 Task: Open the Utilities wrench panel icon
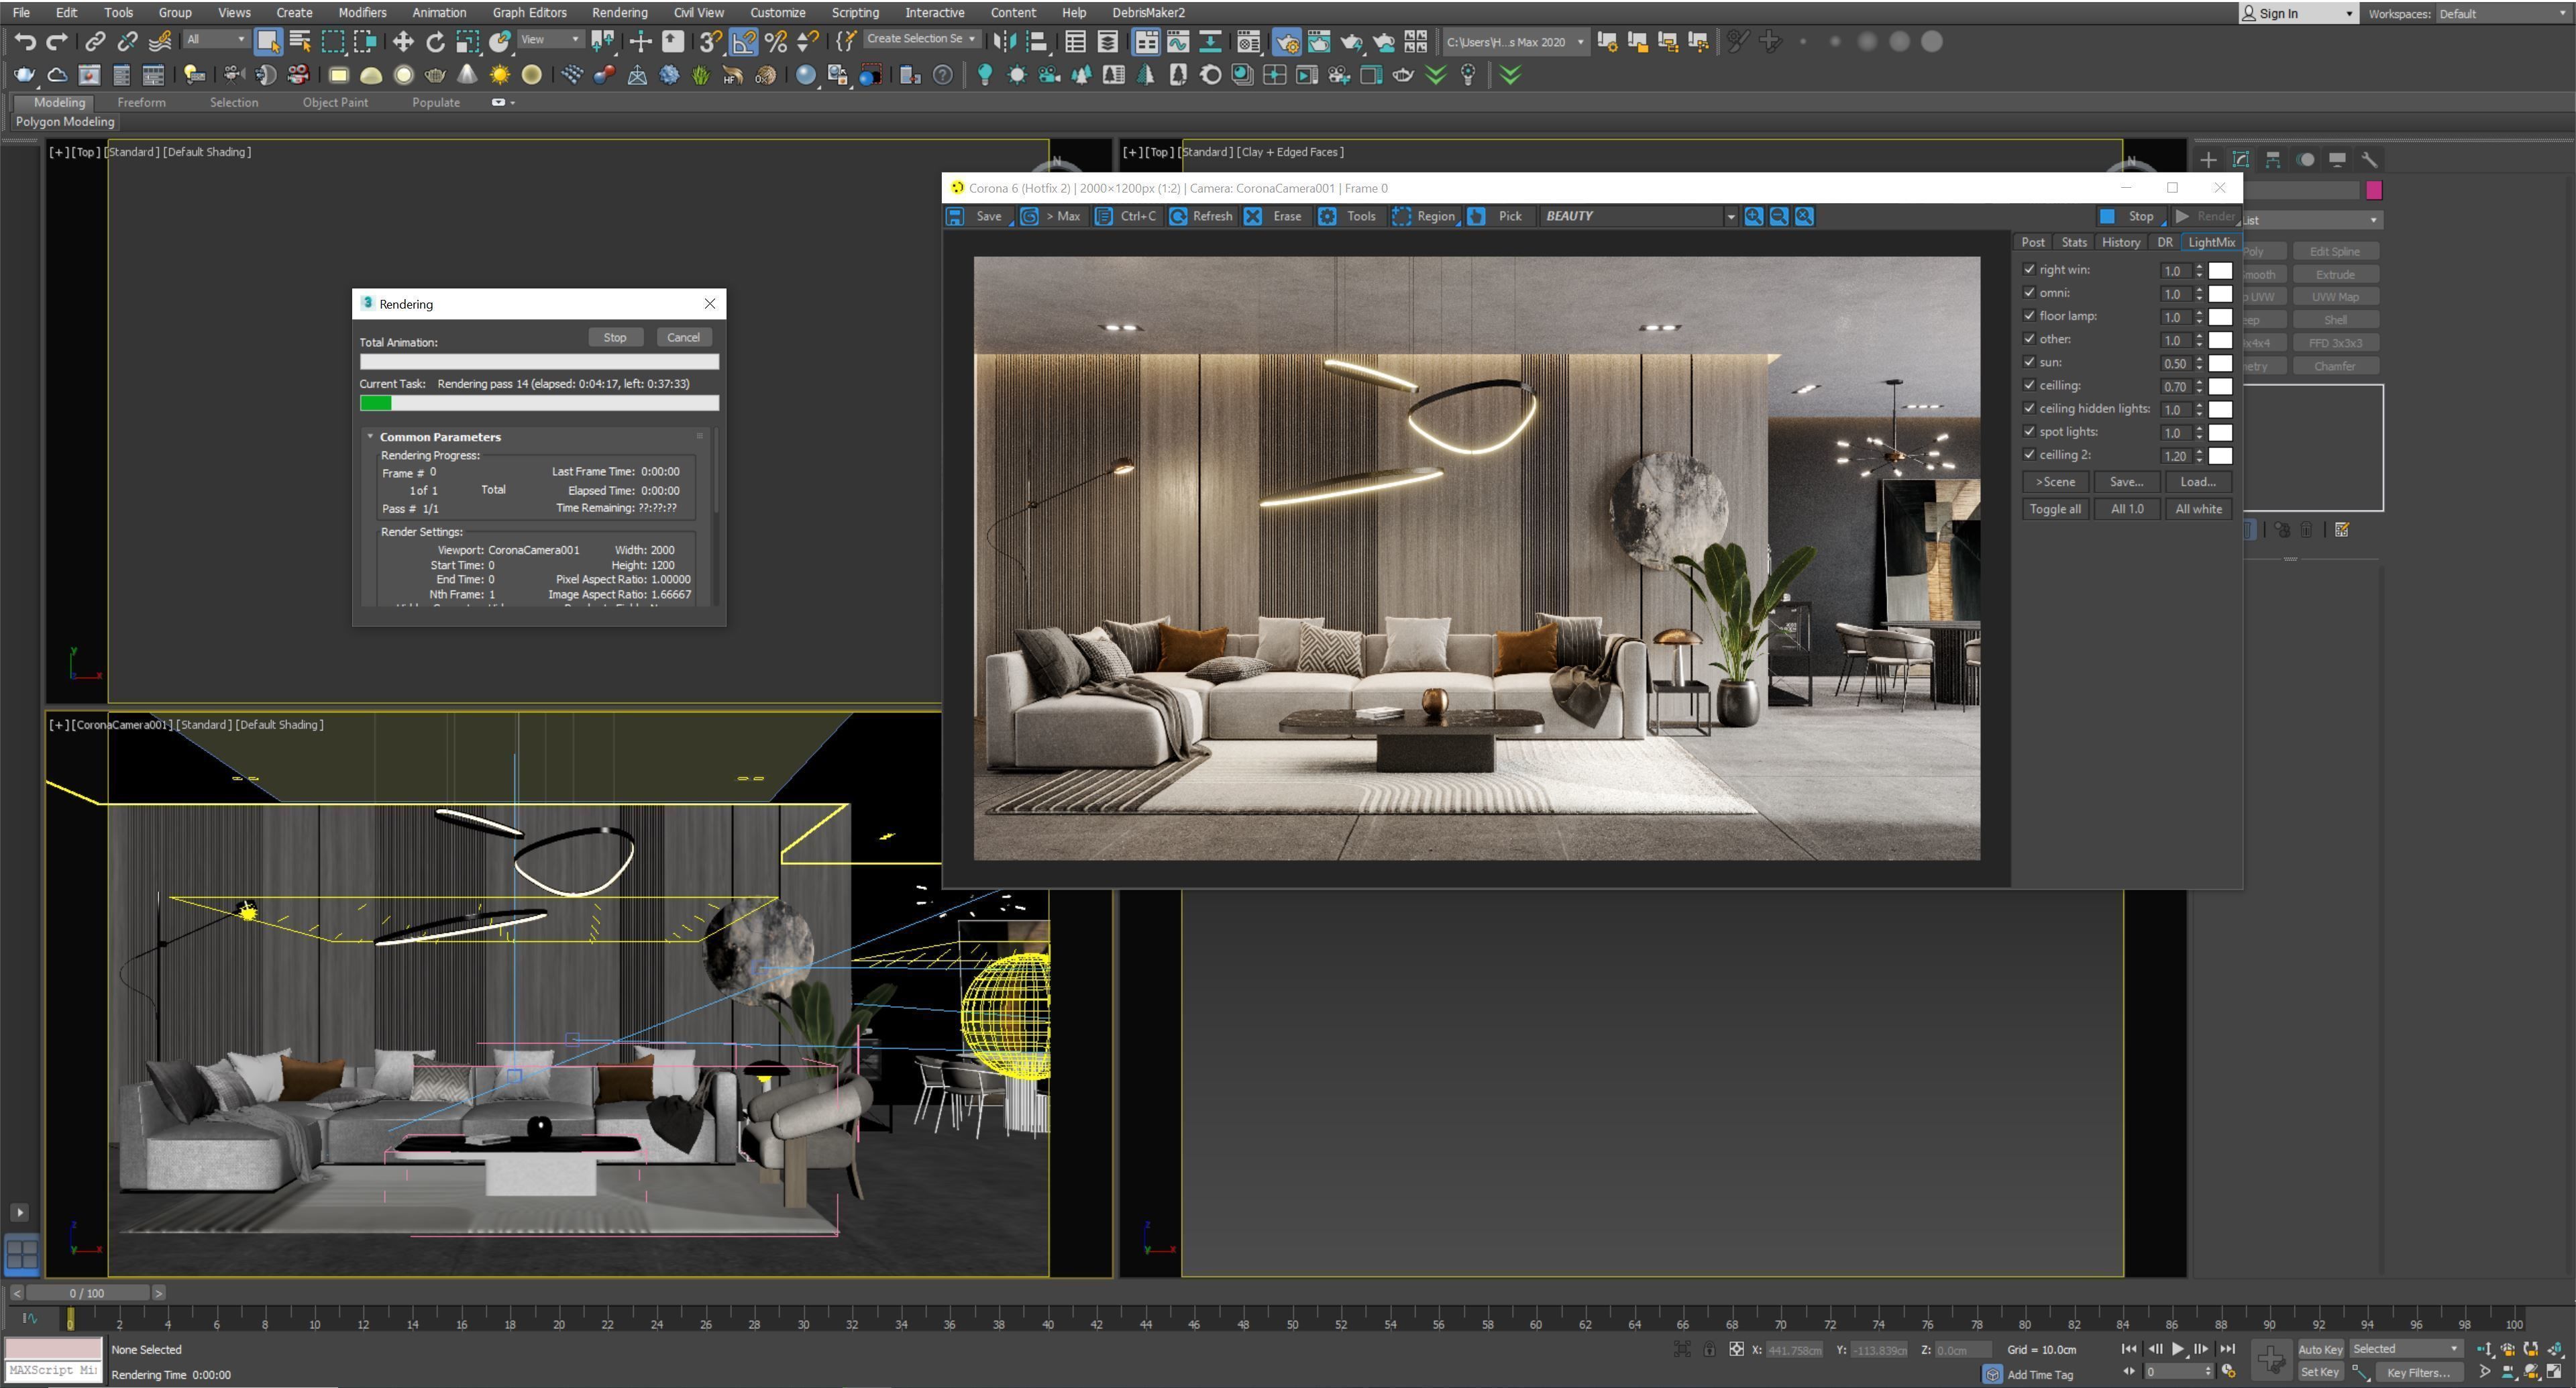tap(2369, 160)
